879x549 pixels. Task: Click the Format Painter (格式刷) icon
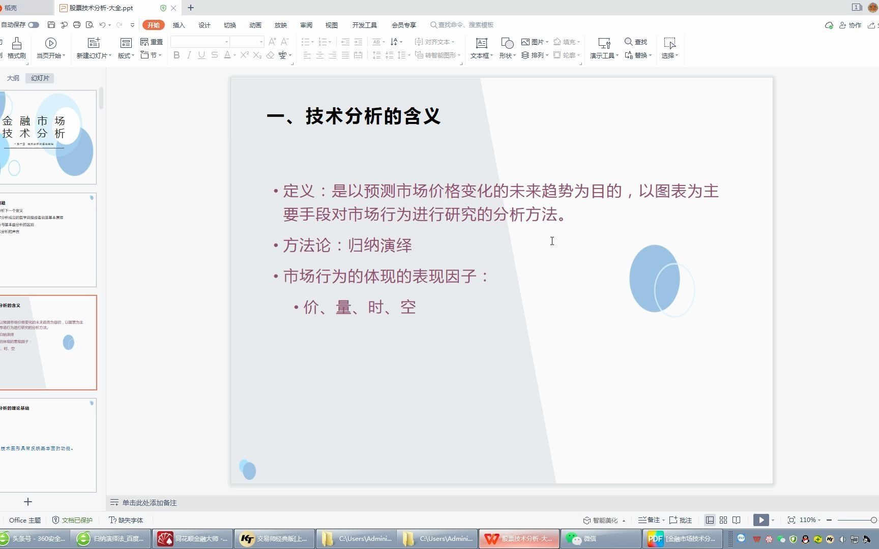coord(16,43)
